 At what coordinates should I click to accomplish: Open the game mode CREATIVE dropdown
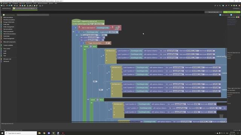113,32
